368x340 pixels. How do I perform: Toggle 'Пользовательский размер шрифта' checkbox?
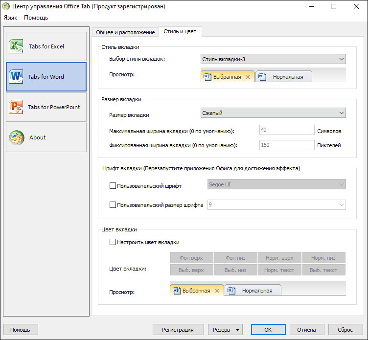113,205
